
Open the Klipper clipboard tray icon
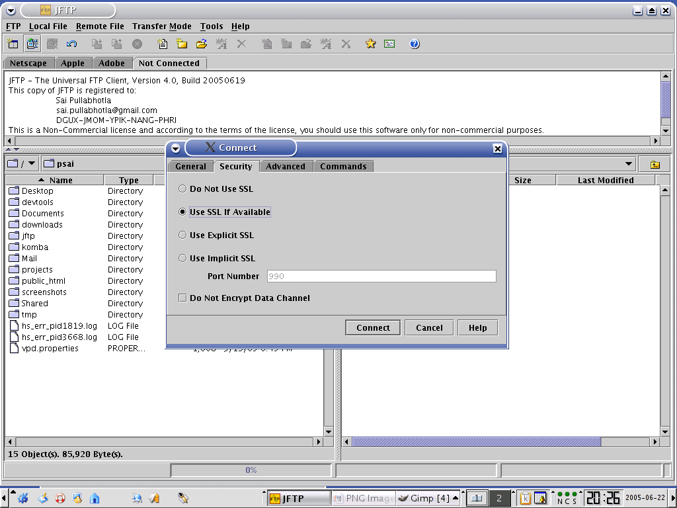[525, 499]
